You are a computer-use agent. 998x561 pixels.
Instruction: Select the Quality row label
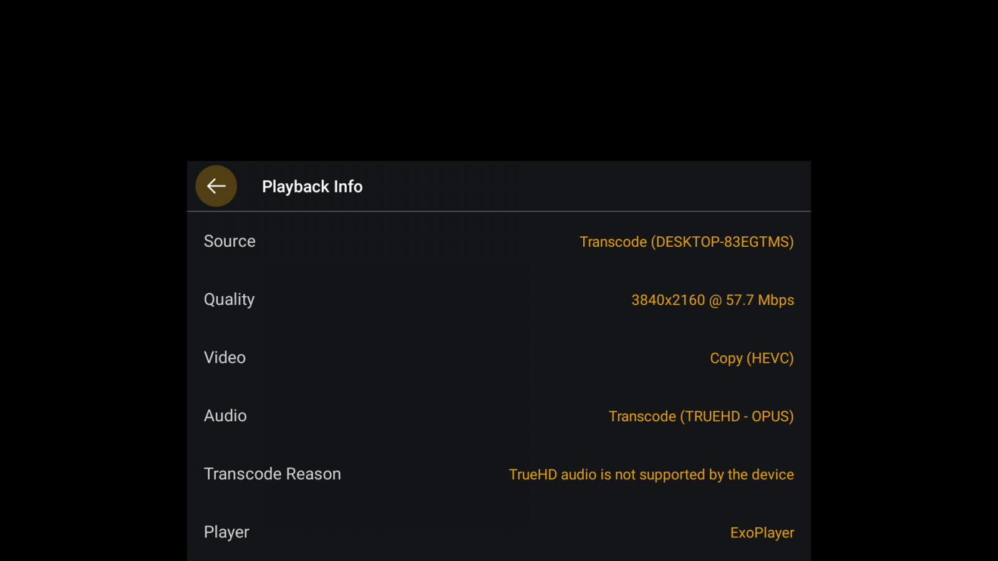tap(229, 300)
